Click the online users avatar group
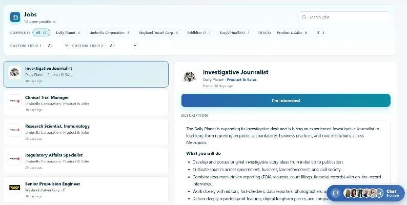 363,193
